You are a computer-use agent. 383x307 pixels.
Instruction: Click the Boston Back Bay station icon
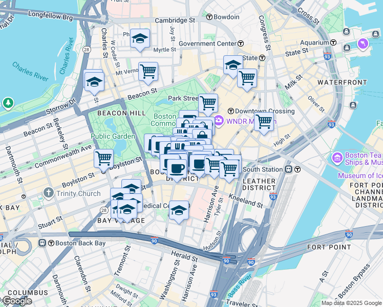coord(42,243)
